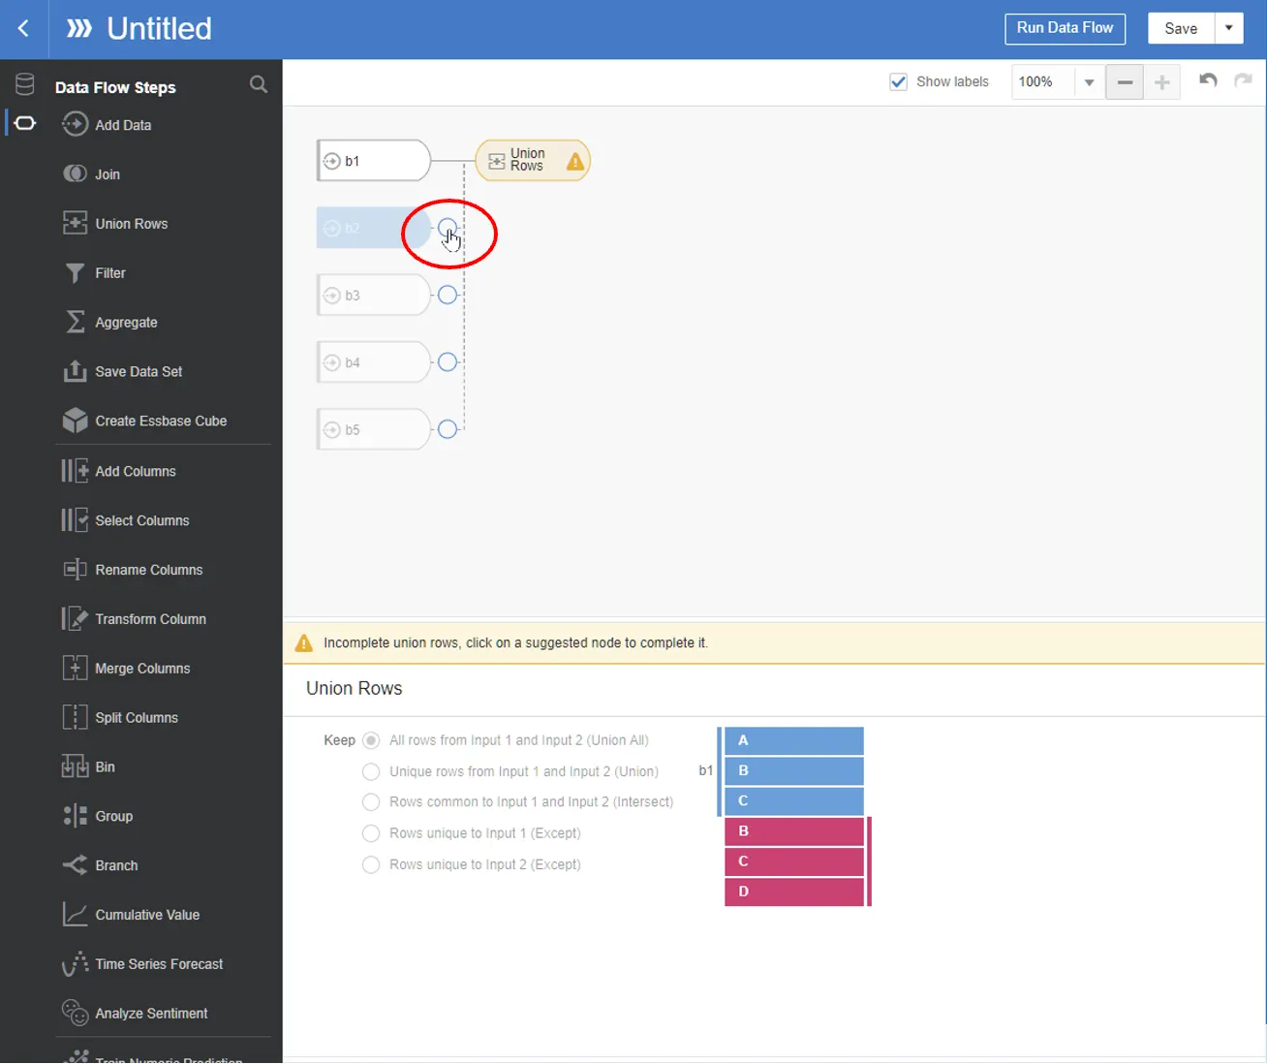Choose the Join step
This screenshot has height=1064, width=1267.
[x=92, y=174]
